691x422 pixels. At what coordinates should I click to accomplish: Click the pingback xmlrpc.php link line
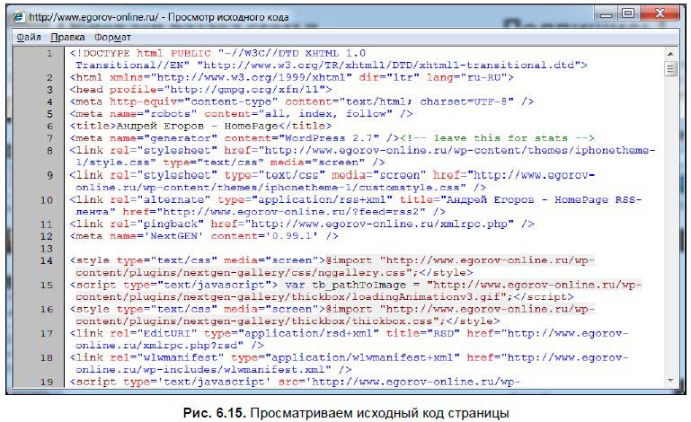[x=302, y=224]
